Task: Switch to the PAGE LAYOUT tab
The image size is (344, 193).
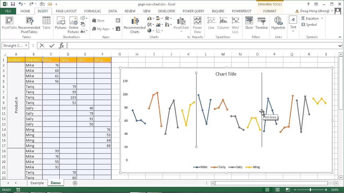Action: [x=66, y=11]
